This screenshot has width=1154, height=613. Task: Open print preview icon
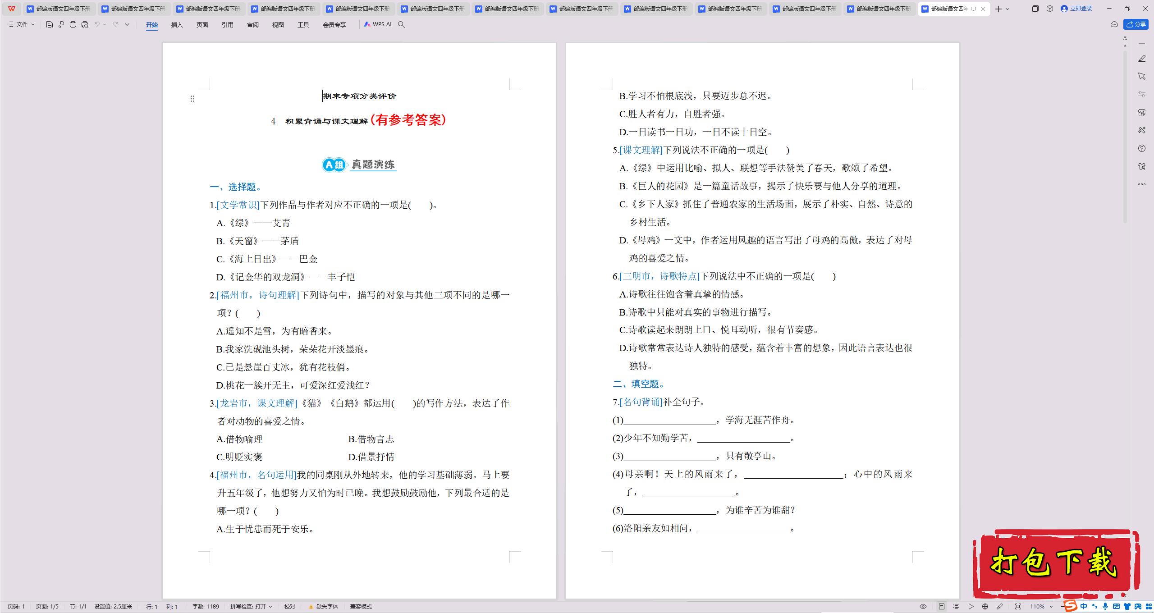click(x=85, y=24)
